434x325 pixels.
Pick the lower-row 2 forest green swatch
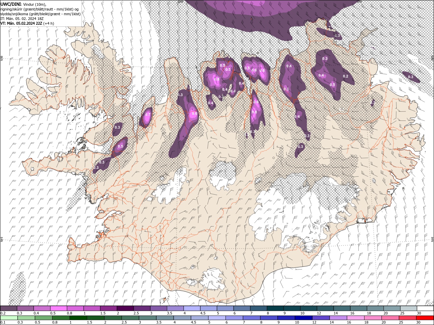point(113,318)
